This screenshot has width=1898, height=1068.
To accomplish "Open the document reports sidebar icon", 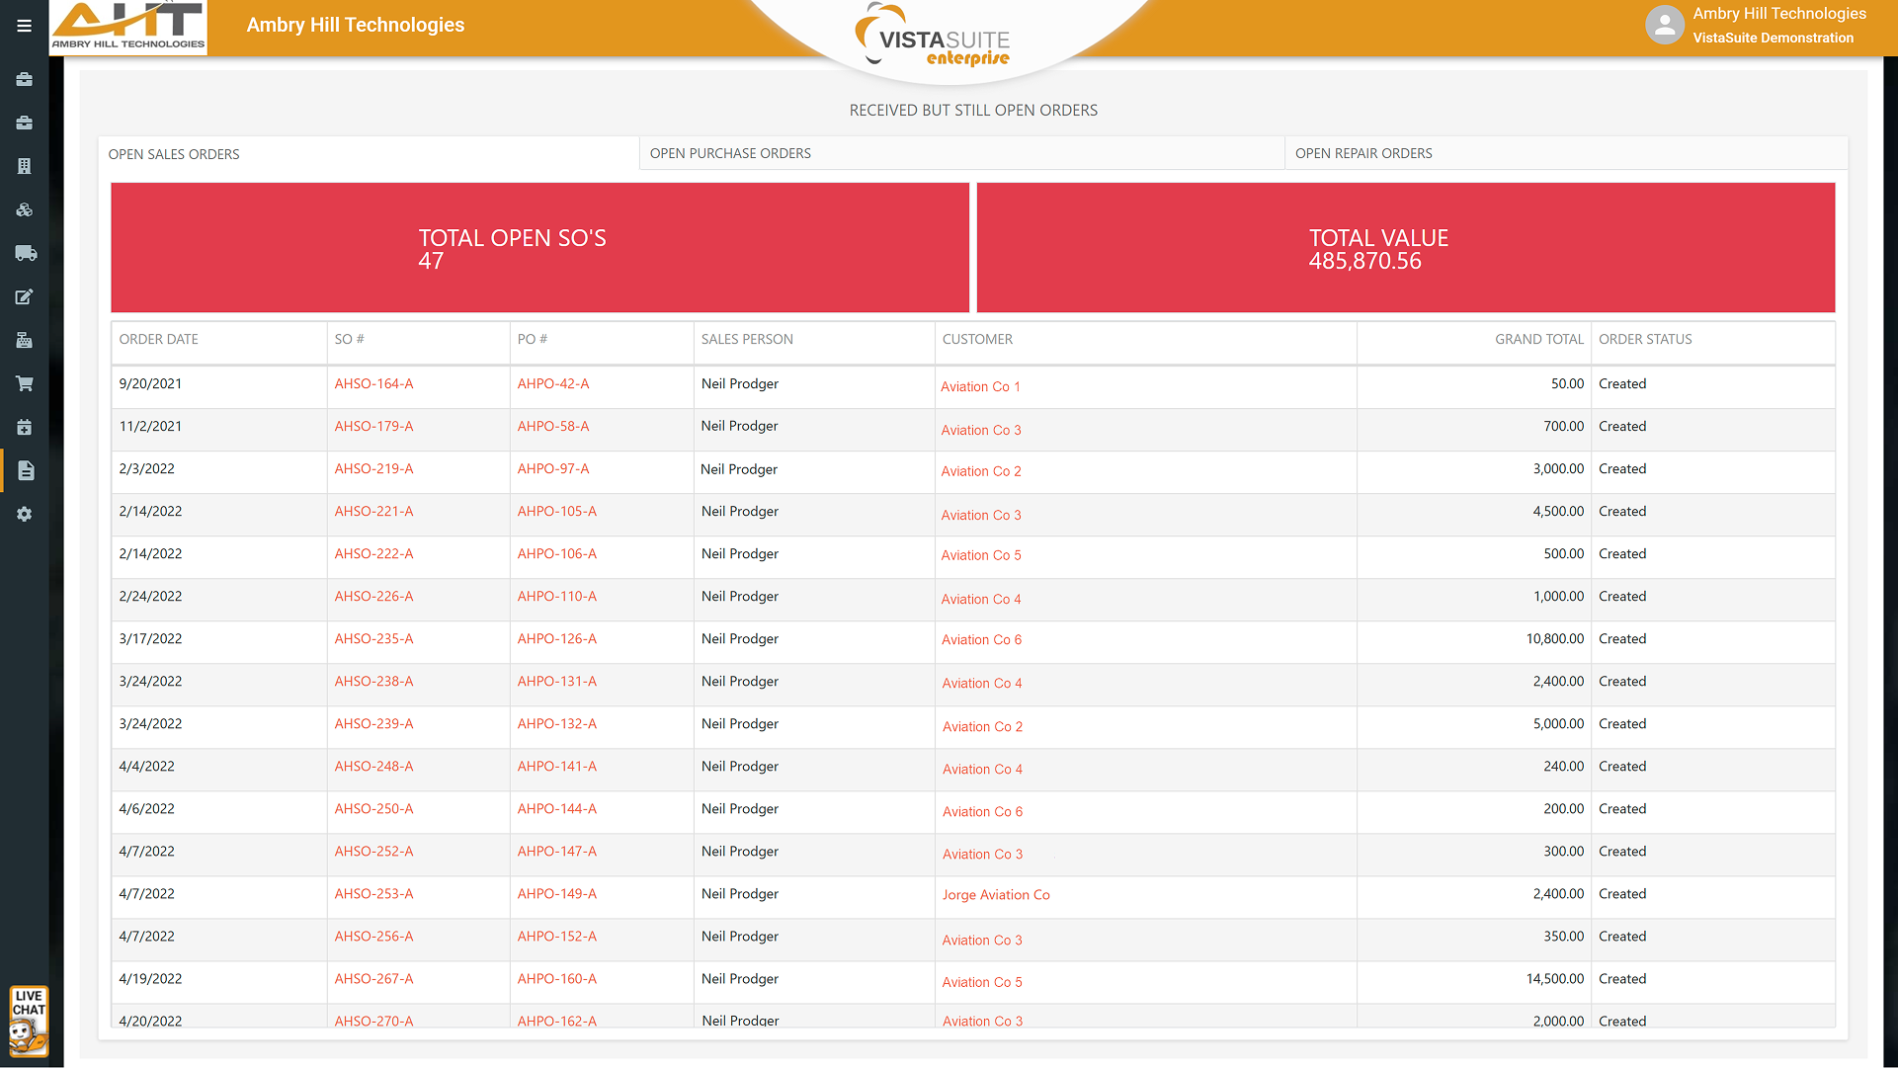I will pyautogui.click(x=26, y=470).
